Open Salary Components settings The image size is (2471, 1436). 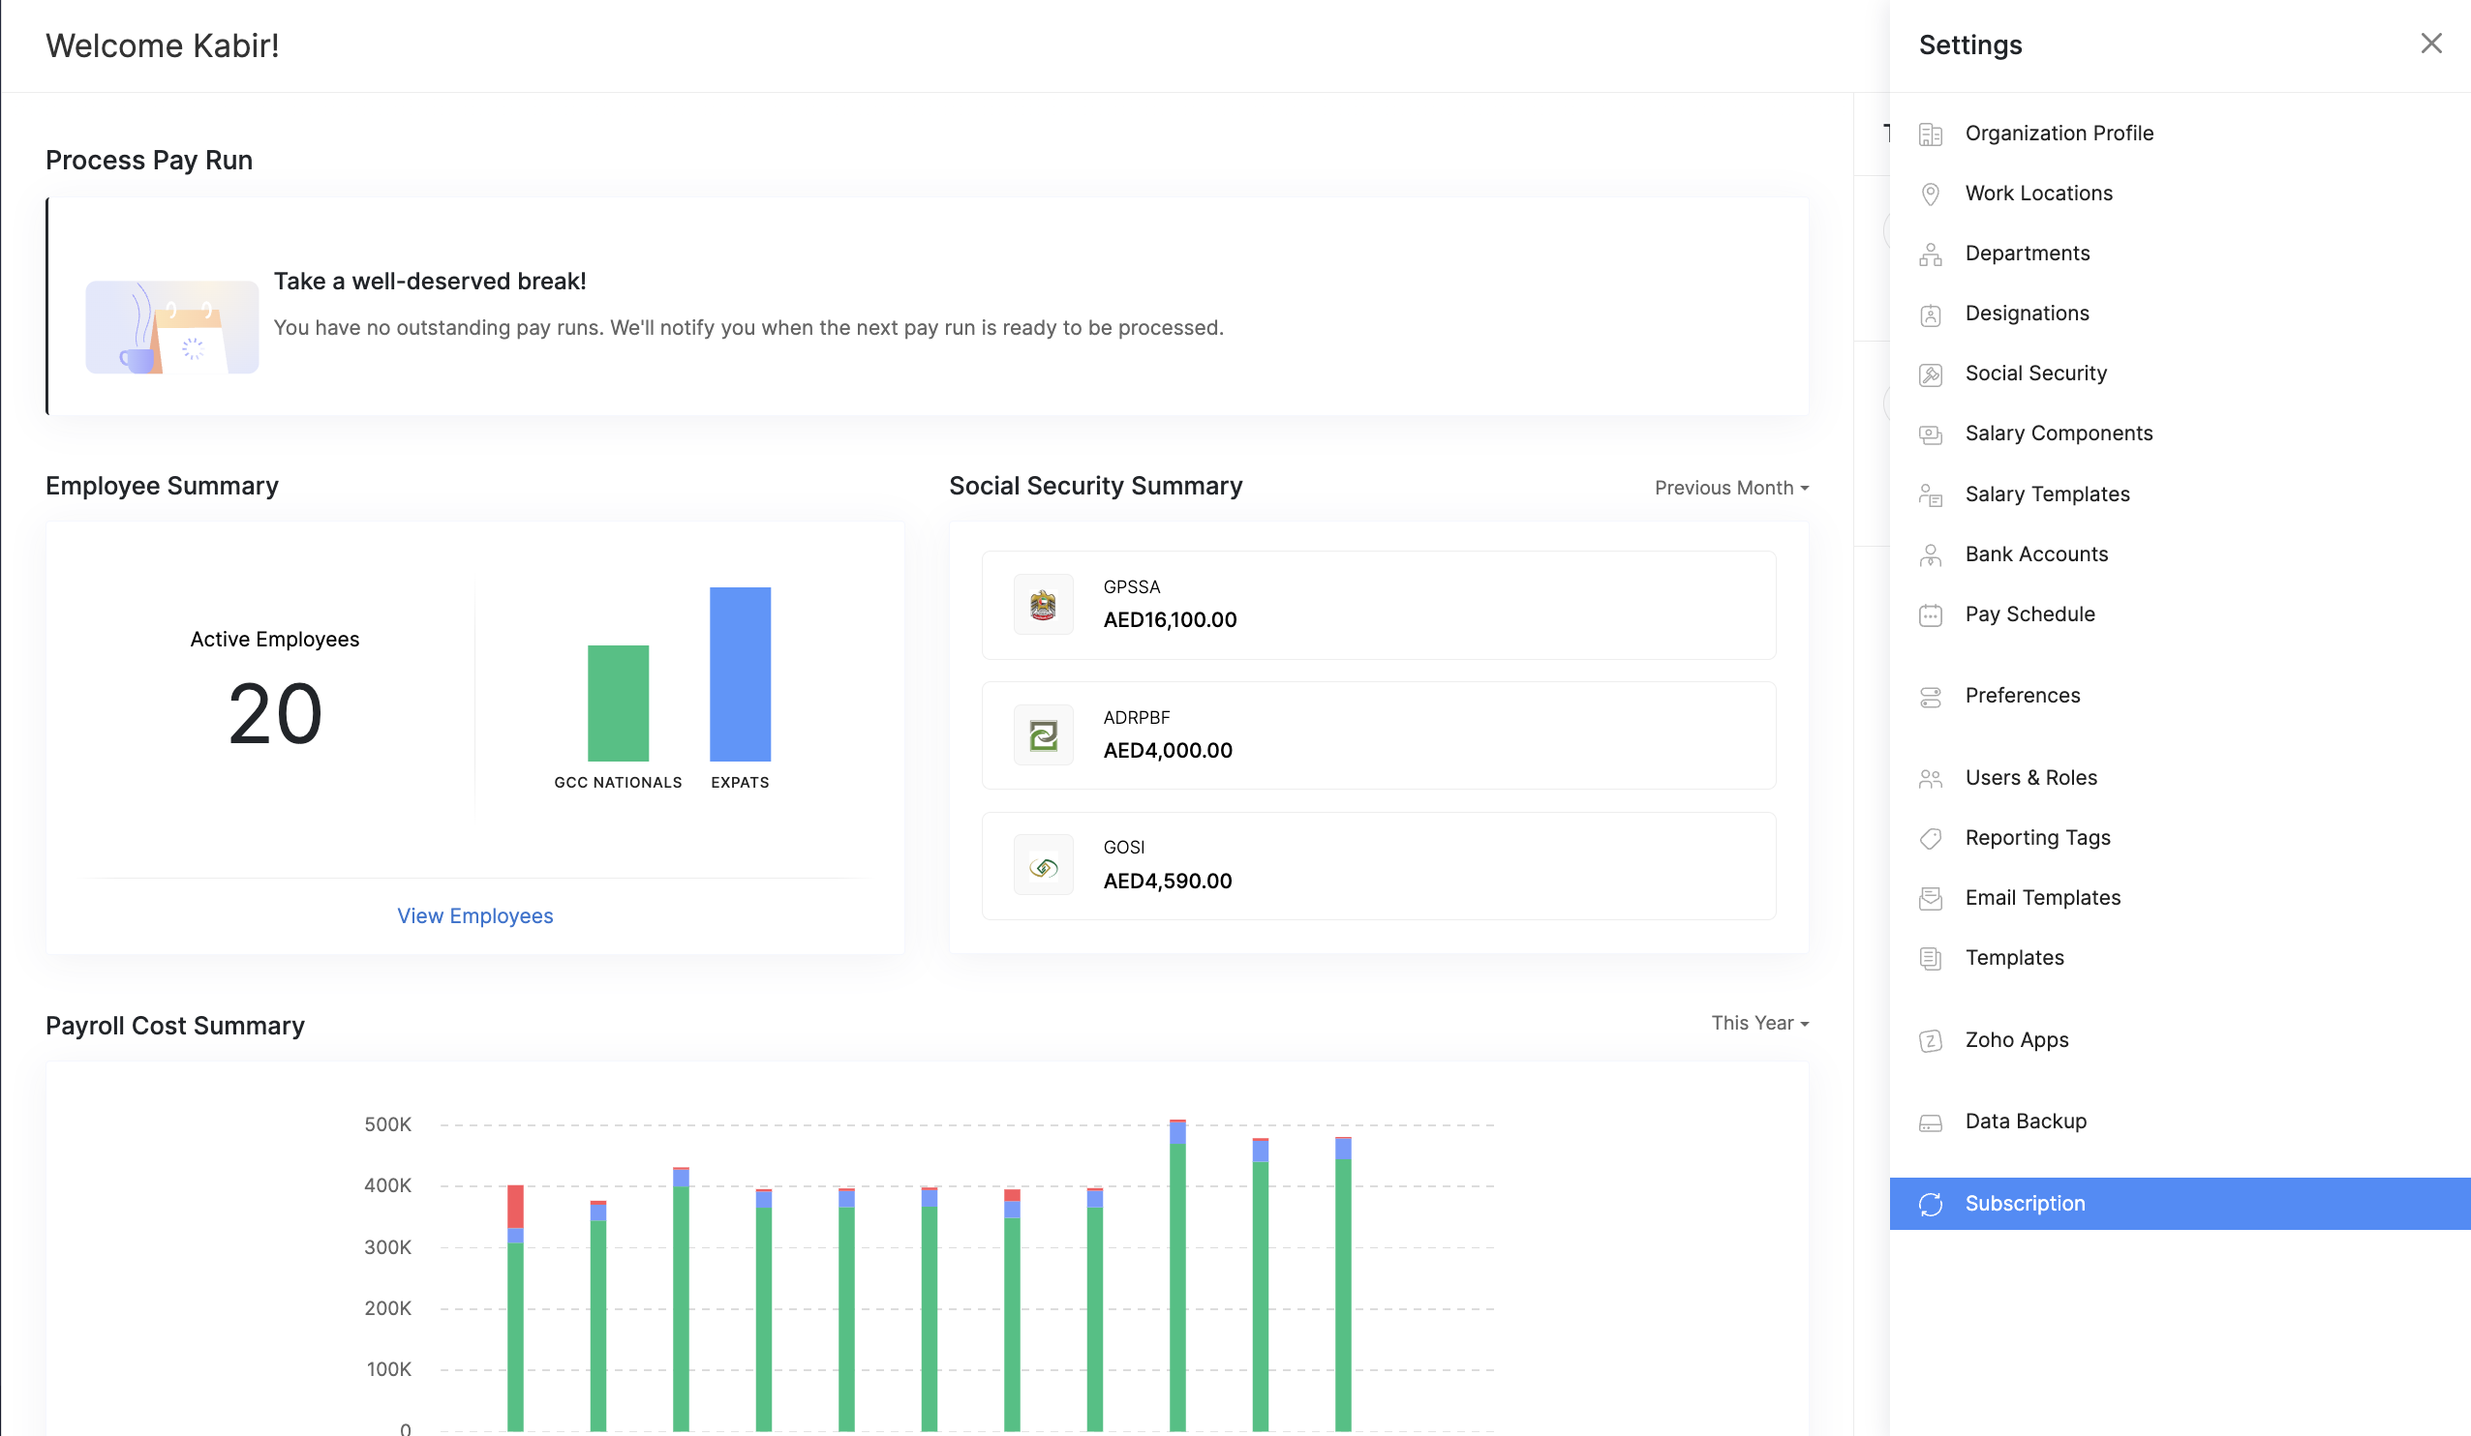pos(2059,434)
